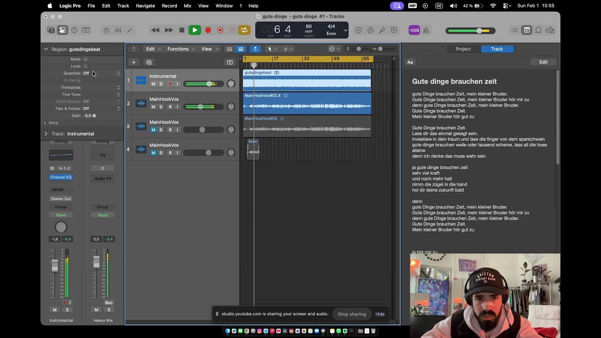Viewport: 601px width, 338px height.
Task: Switch to the Project notes tab
Action: [463, 49]
